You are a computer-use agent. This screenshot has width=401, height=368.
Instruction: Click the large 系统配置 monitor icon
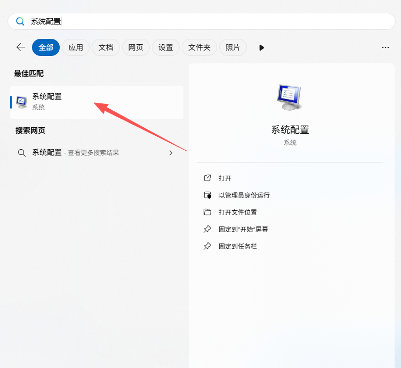tap(290, 97)
